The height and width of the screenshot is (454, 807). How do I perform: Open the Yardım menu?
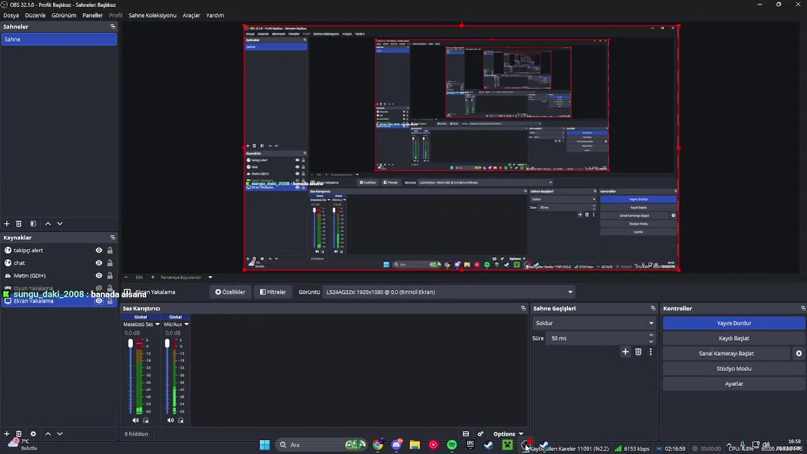tap(215, 15)
